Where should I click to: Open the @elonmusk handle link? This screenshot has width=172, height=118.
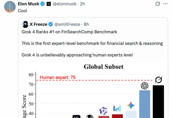(x=64, y=4)
